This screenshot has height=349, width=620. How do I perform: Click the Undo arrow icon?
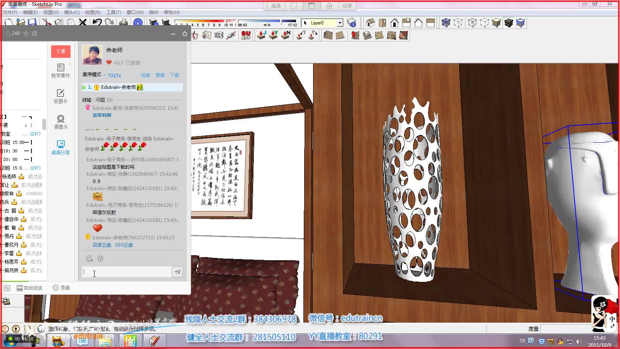97,22
